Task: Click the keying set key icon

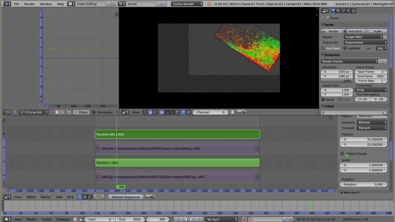Action: (252, 219)
